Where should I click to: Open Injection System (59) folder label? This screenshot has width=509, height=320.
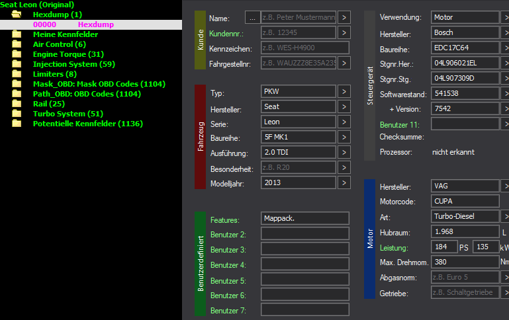click(x=74, y=64)
